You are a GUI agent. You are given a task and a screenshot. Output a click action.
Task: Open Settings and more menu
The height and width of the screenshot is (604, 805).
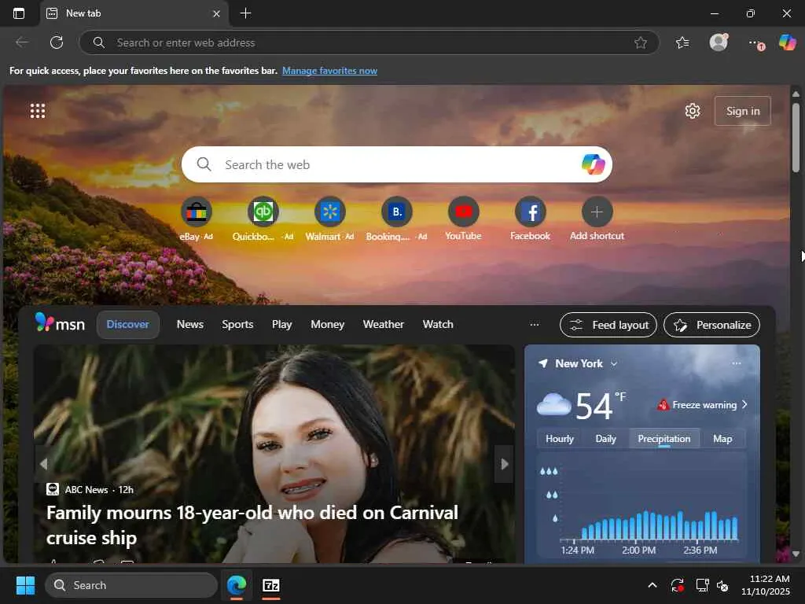pyautogui.click(x=755, y=43)
